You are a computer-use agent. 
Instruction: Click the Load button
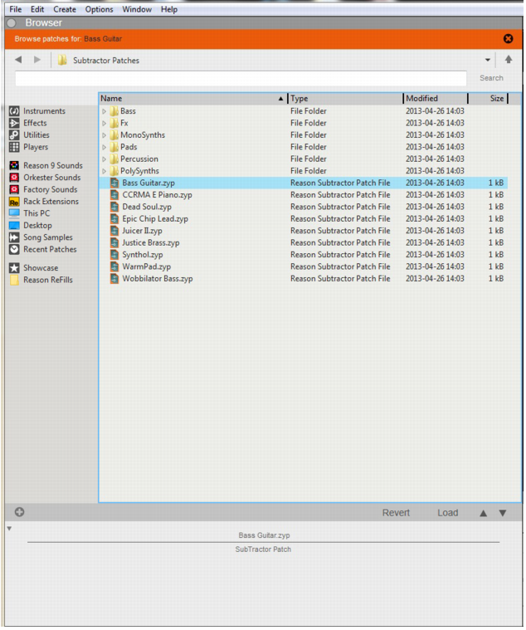pyautogui.click(x=447, y=513)
